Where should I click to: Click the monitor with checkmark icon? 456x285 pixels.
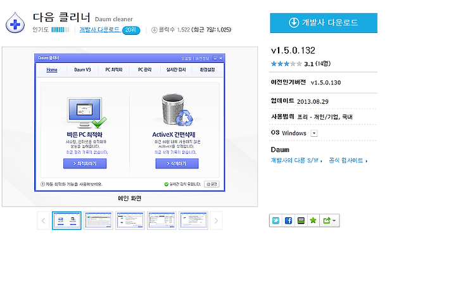coord(86,113)
